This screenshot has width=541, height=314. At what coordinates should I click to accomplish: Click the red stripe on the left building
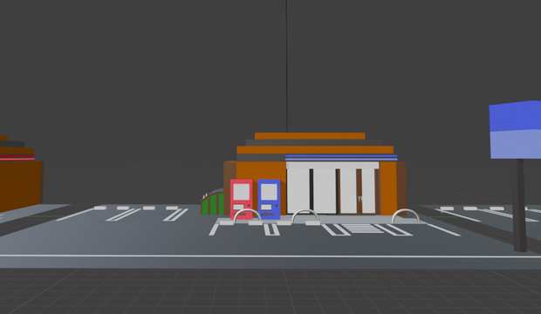click(x=17, y=158)
